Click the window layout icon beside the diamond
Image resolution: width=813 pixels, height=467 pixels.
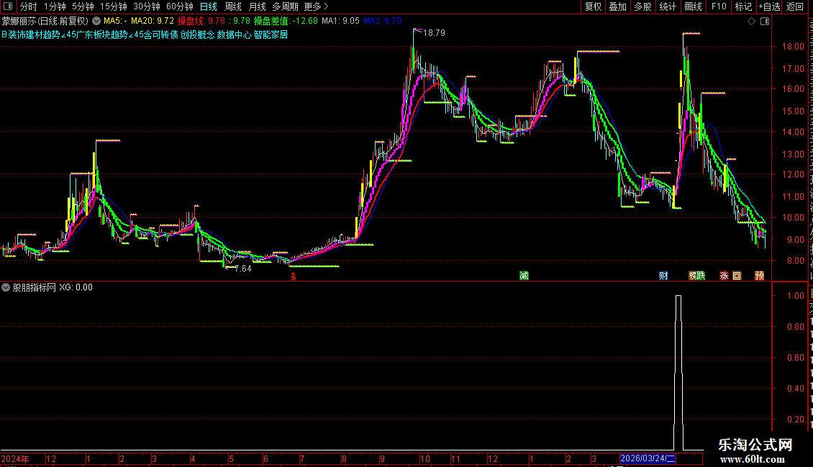click(x=765, y=22)
